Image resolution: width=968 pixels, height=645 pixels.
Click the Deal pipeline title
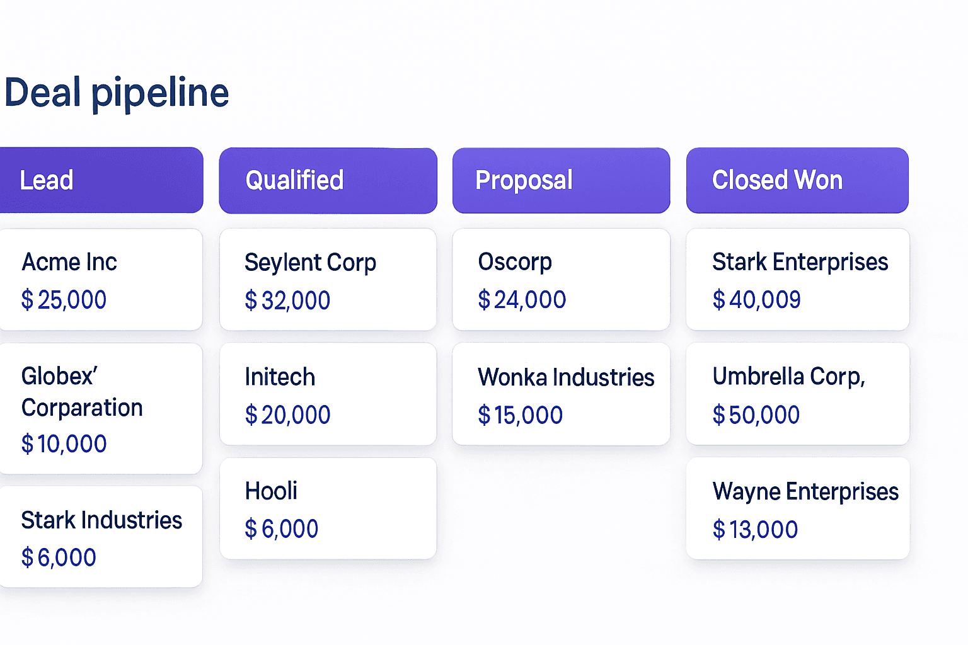(x=117, y=93)
